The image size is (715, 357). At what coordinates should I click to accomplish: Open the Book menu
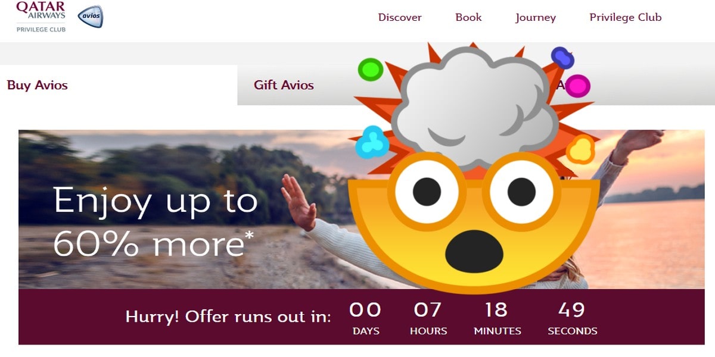[468, 17]
